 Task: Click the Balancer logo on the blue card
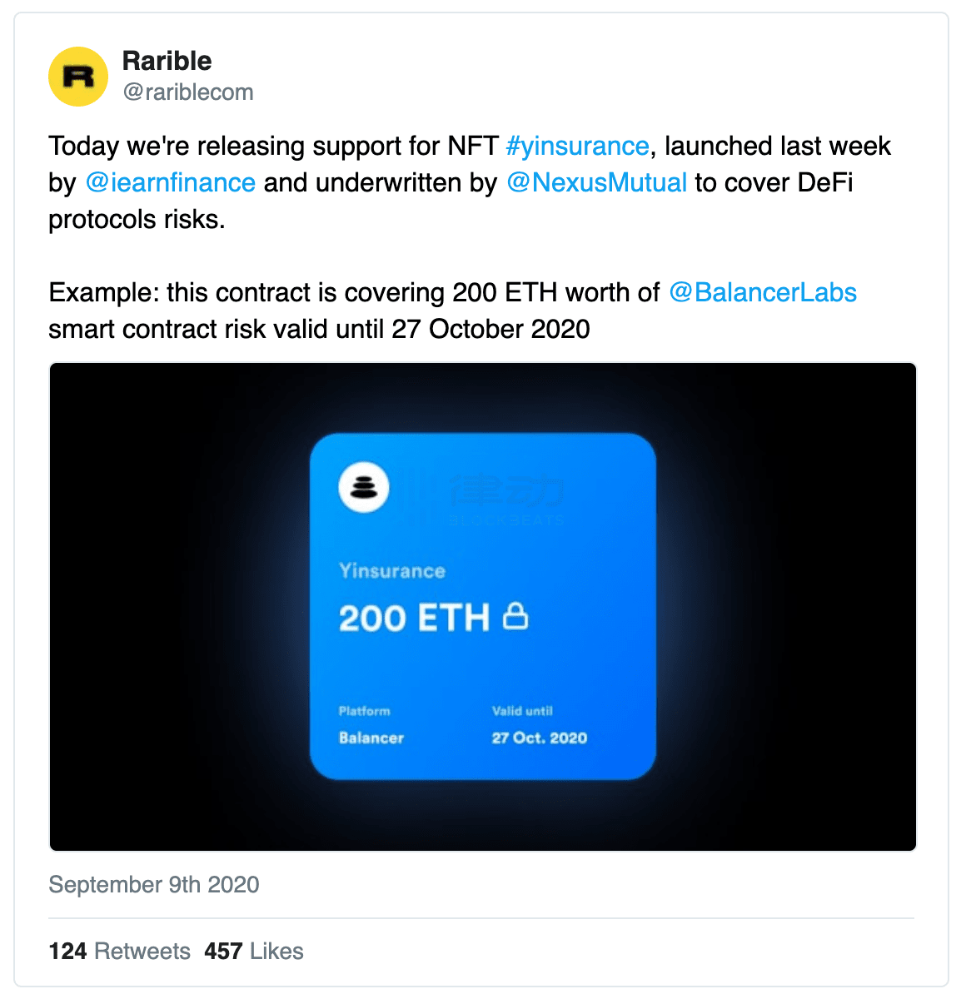click(364, 487)
